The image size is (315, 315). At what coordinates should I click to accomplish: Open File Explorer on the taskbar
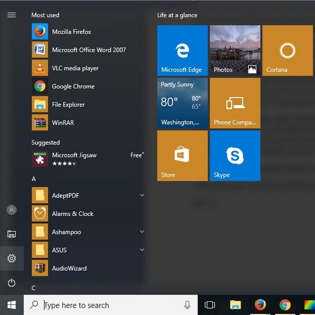[235, 305]
